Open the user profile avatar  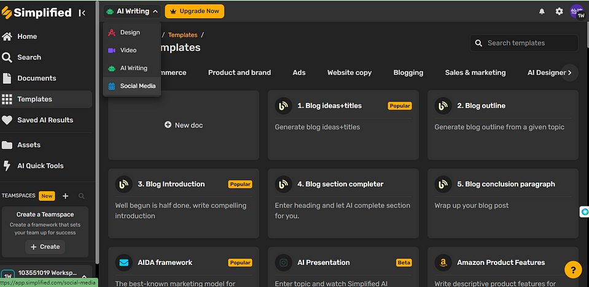point(577,11)
